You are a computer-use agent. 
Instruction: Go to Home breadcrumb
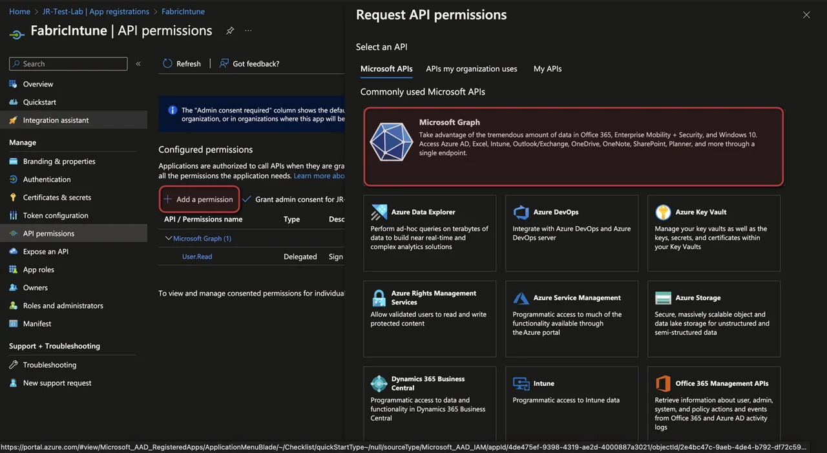click(x=19, y=12)
